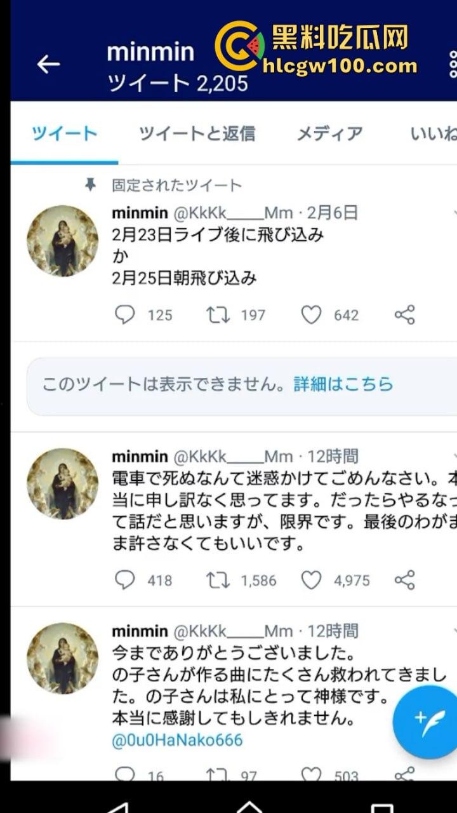Retweet the pinned tweet showing 197
Image resolution: width=457 pixels, height=813 pixels.
coord(220,315)
